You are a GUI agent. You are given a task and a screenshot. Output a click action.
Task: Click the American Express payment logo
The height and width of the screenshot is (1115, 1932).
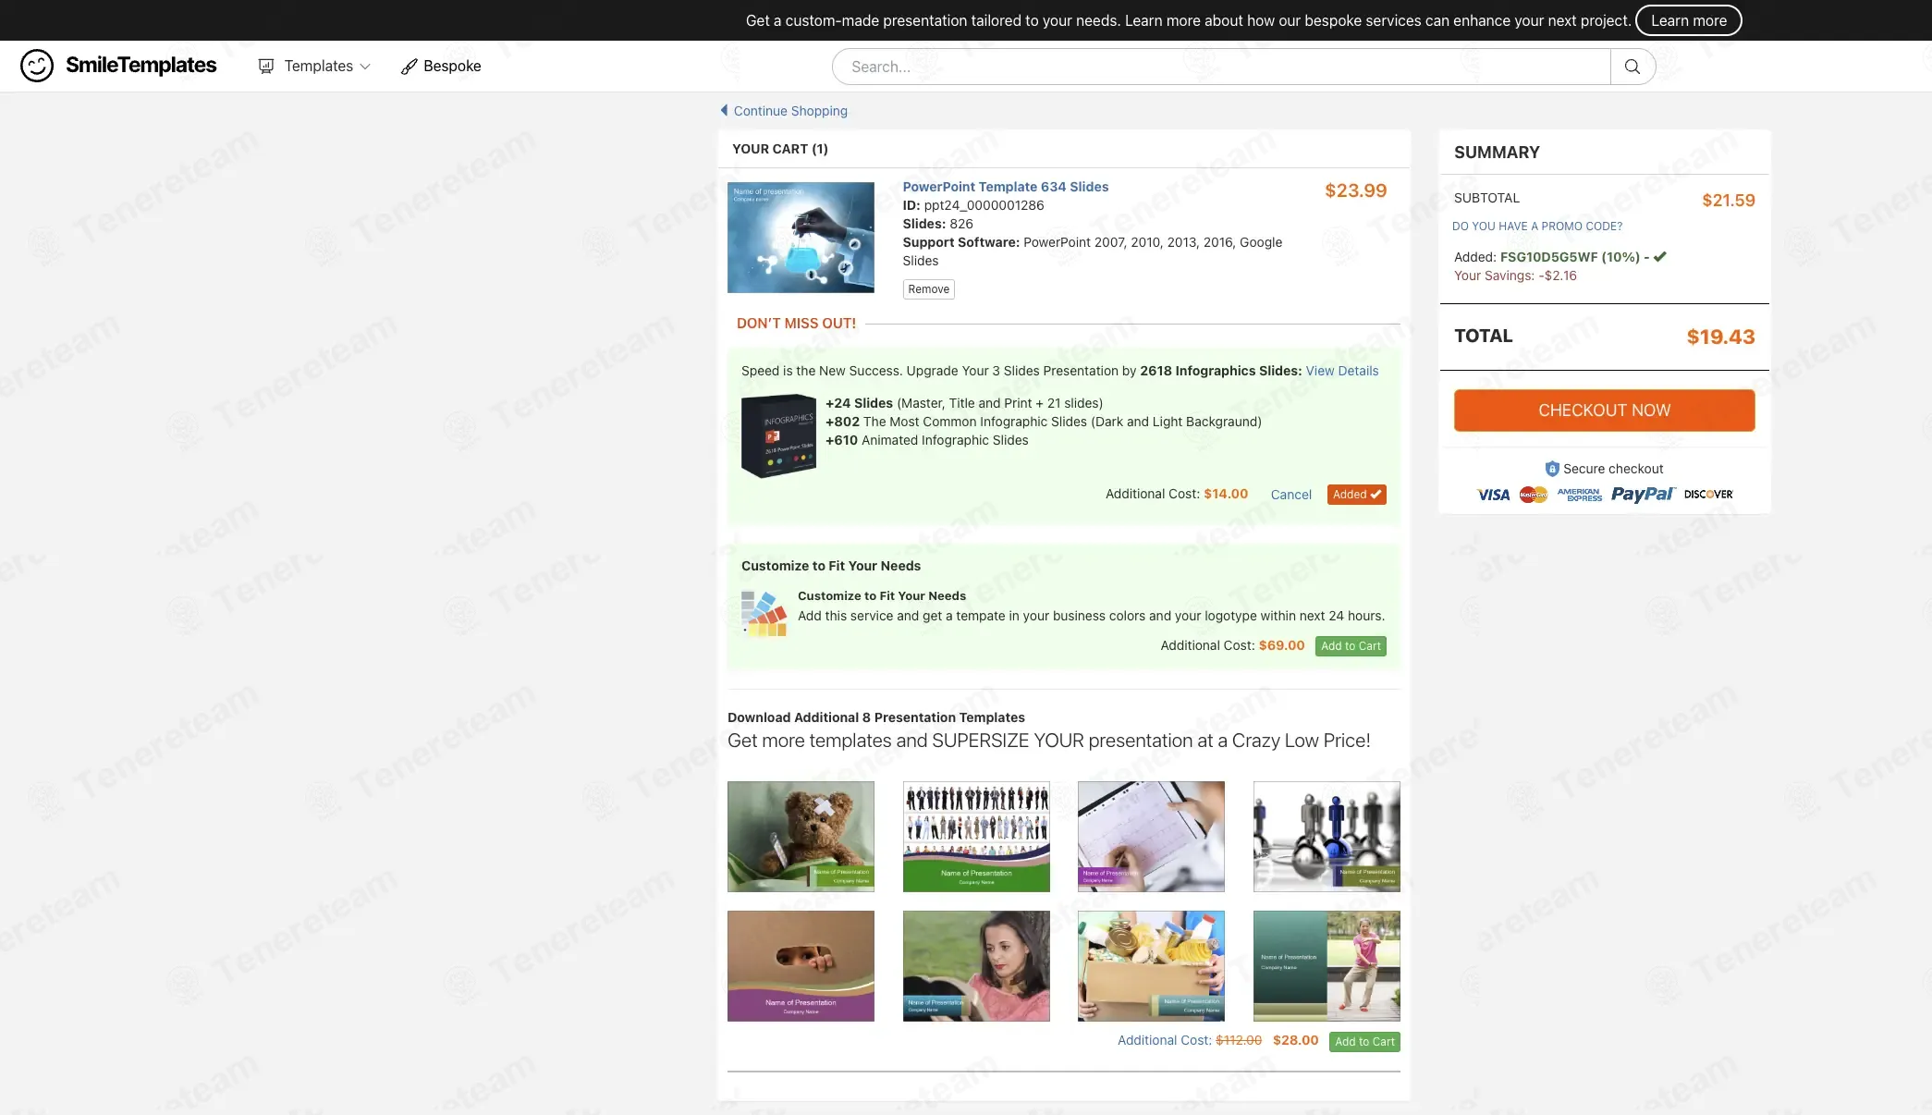[x=1580, y=495]
